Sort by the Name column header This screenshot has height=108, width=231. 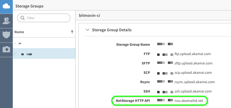tap(19, 32)
